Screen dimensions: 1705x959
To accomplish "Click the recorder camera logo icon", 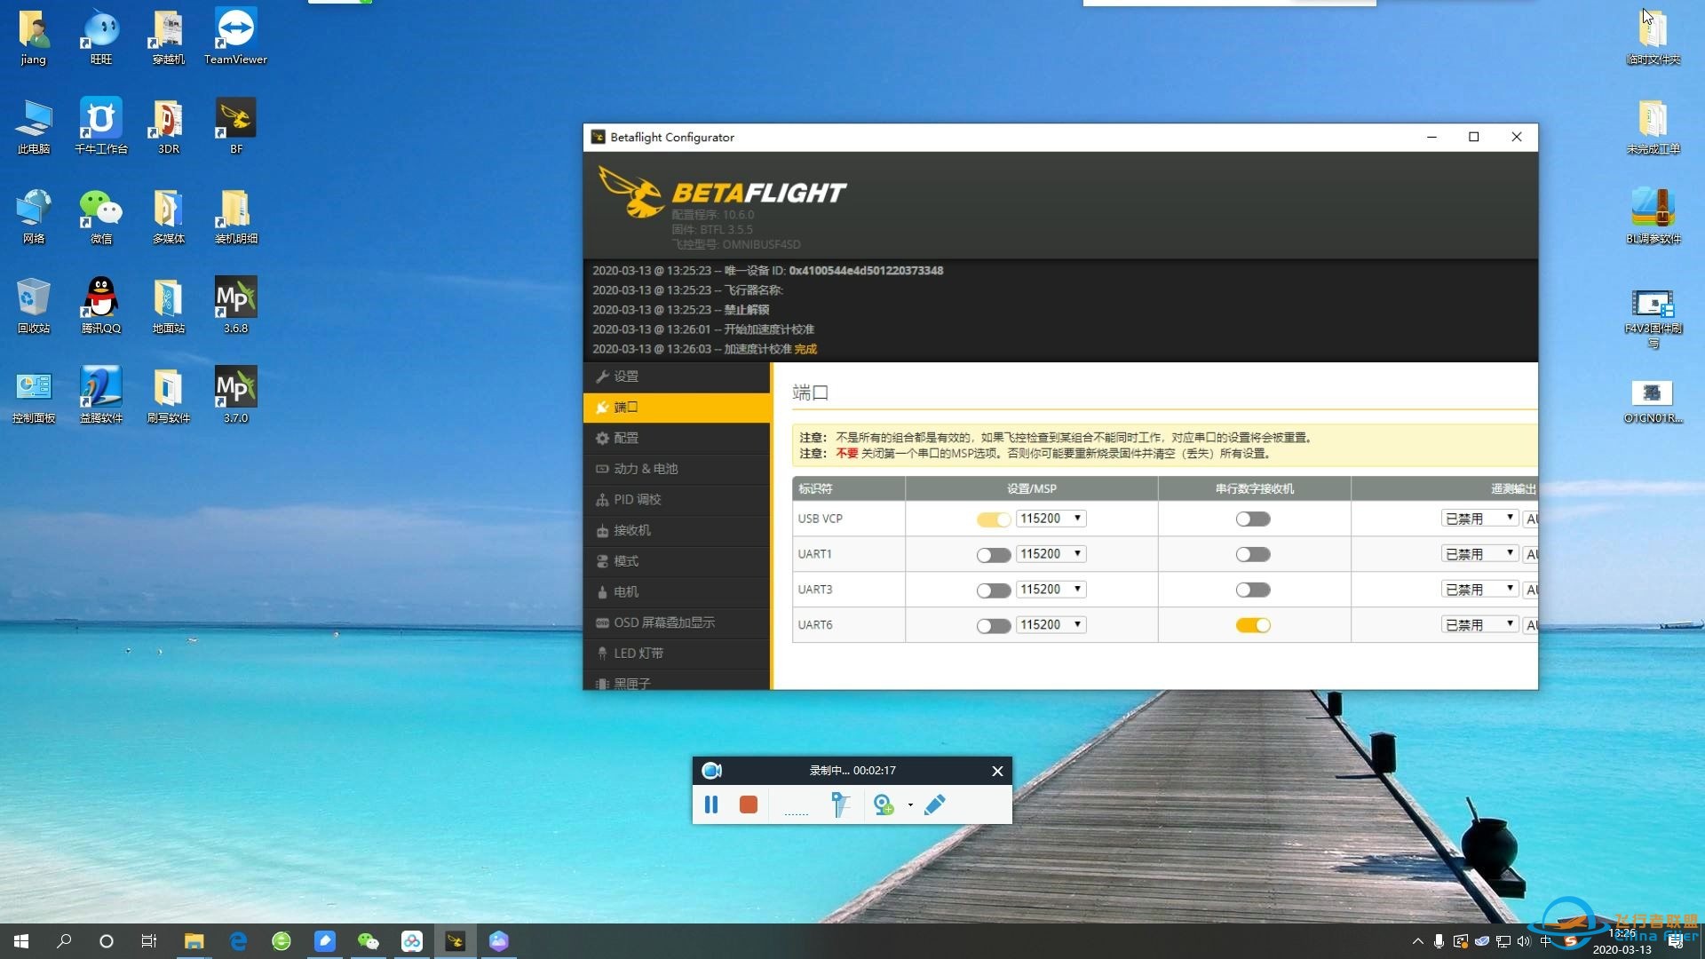I will click(711, 770).
